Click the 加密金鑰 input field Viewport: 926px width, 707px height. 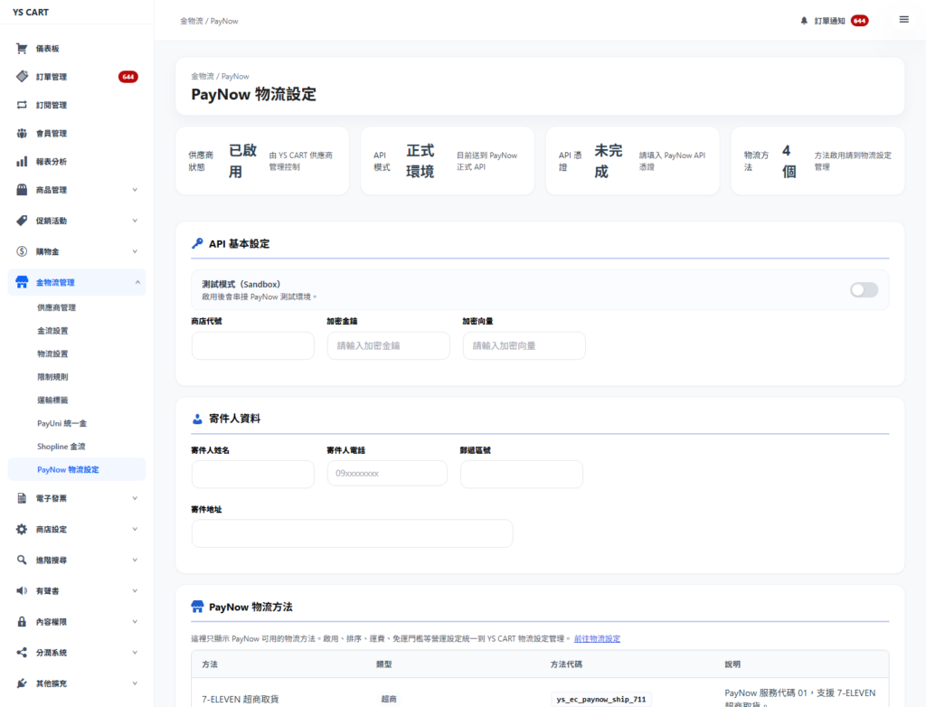(x=389, y=345)
